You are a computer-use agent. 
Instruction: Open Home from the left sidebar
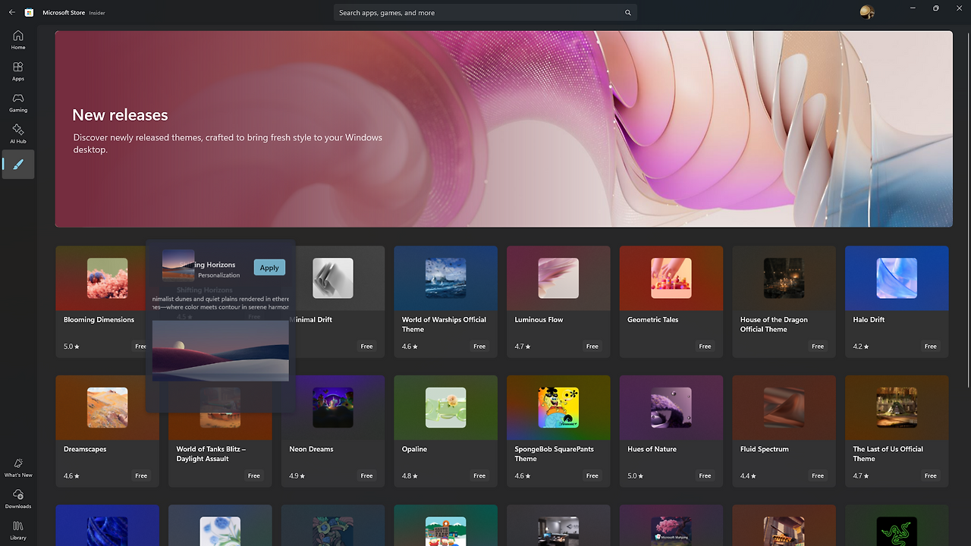coord(17,39)
